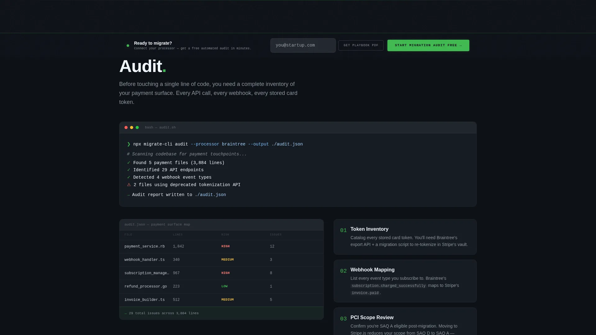Click the step number 02
This screenshot has height=335, width=596.
click(x=343, y=271)
